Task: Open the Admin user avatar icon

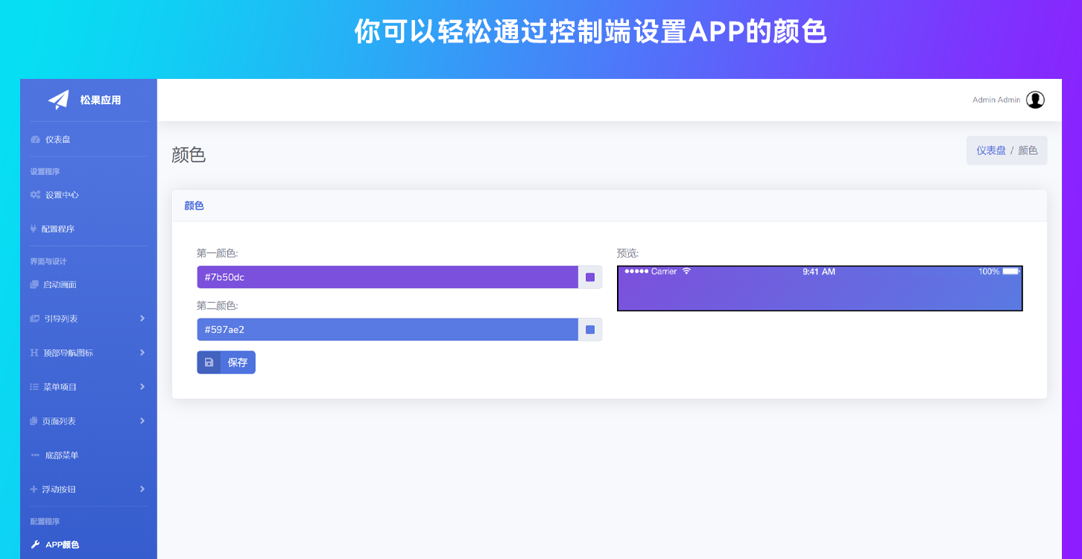Action: click(1035, 100)
